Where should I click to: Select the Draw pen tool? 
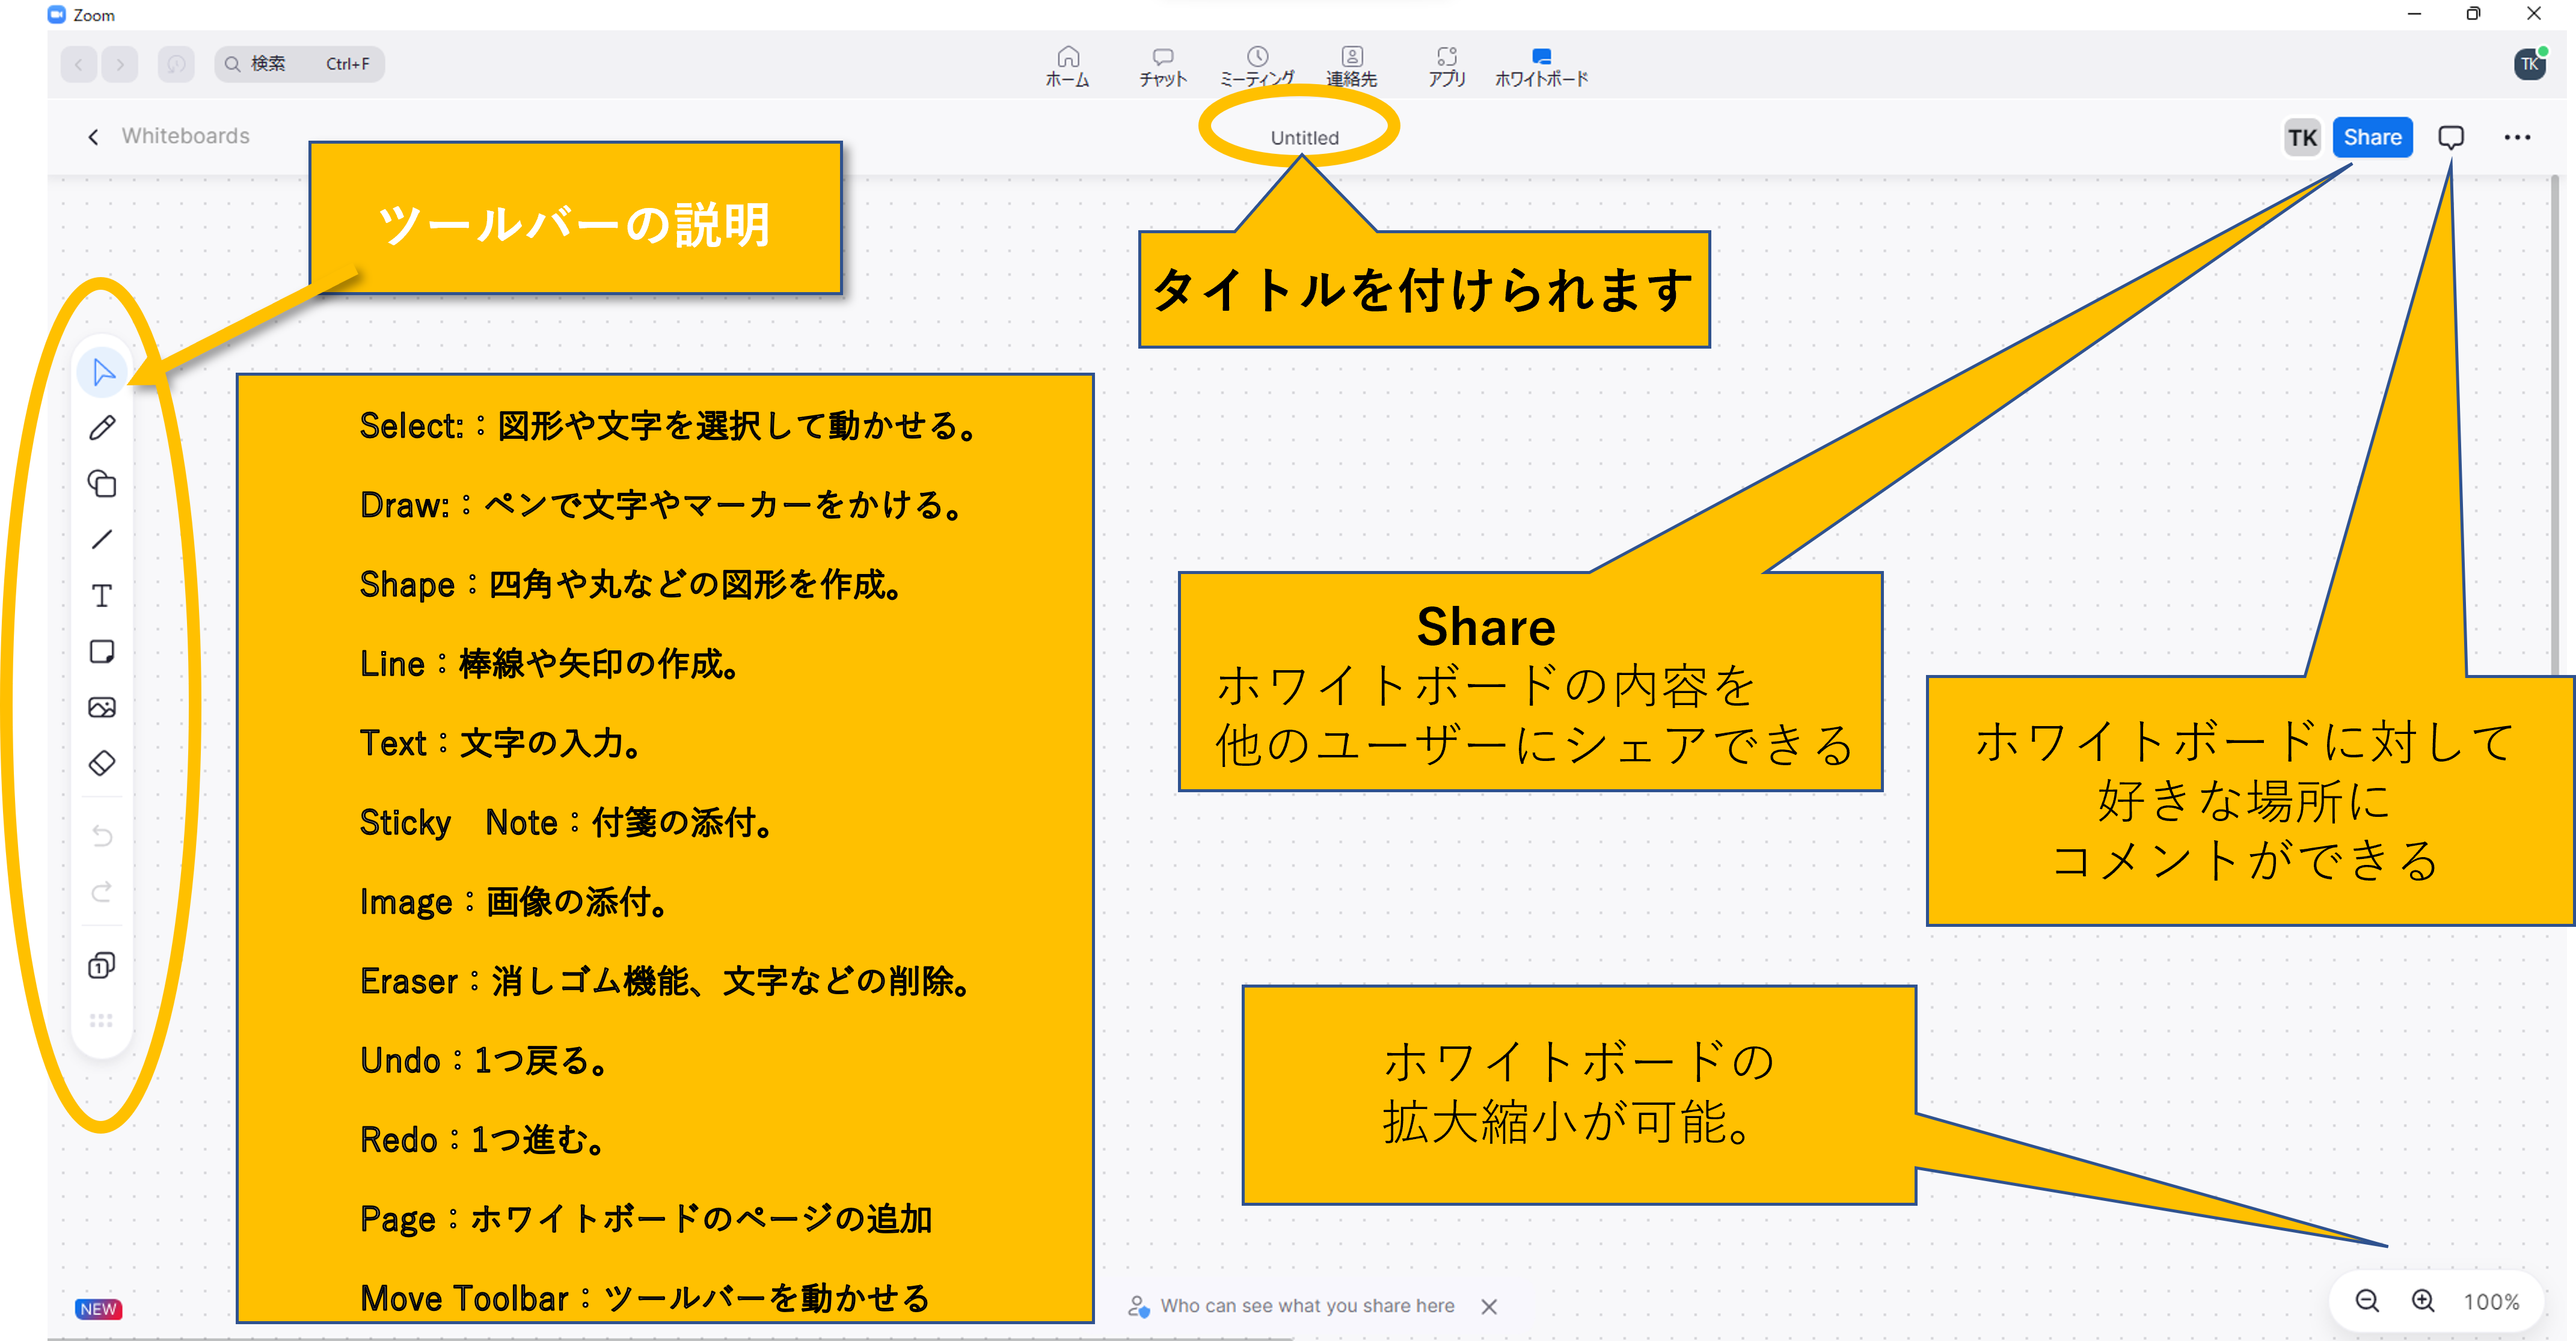102,428
